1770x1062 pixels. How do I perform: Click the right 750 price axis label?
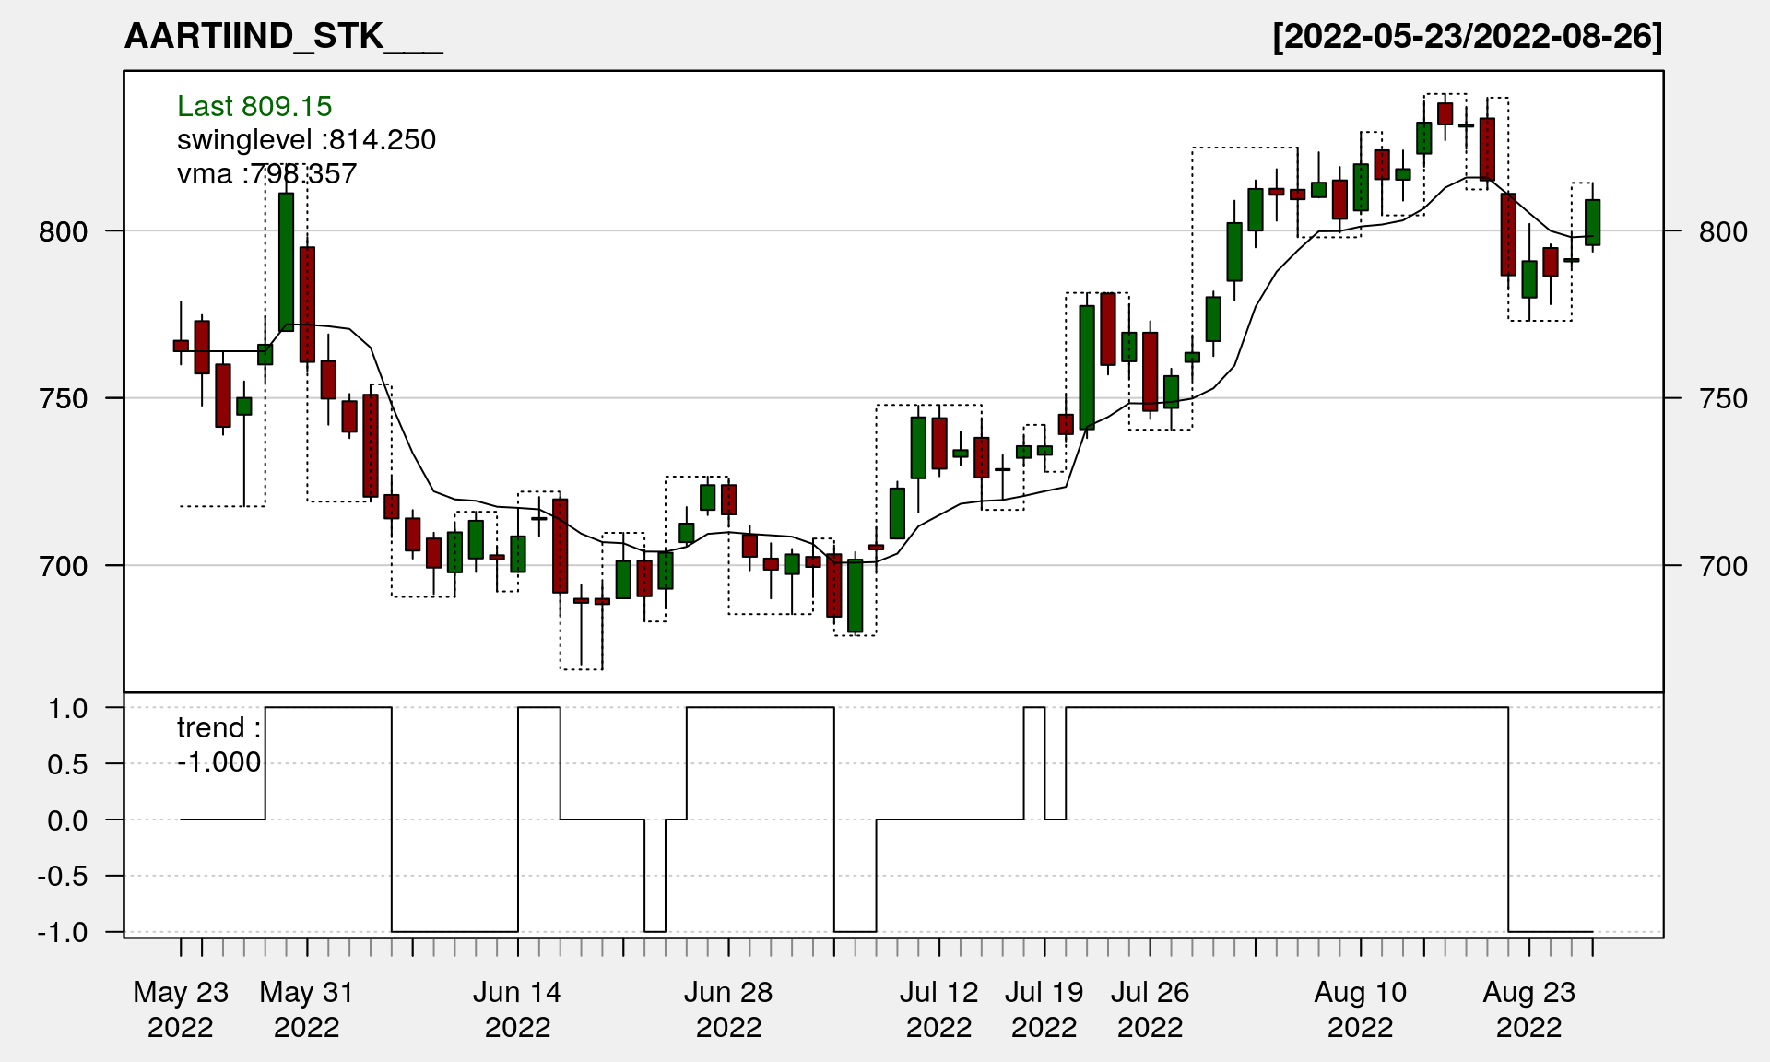pyautogui.click(x=1723, y=399)
